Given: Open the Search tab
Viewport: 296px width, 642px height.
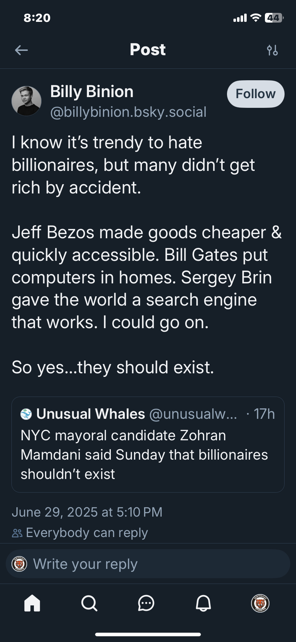Looking at the screenshot, I should pos(89,603).
